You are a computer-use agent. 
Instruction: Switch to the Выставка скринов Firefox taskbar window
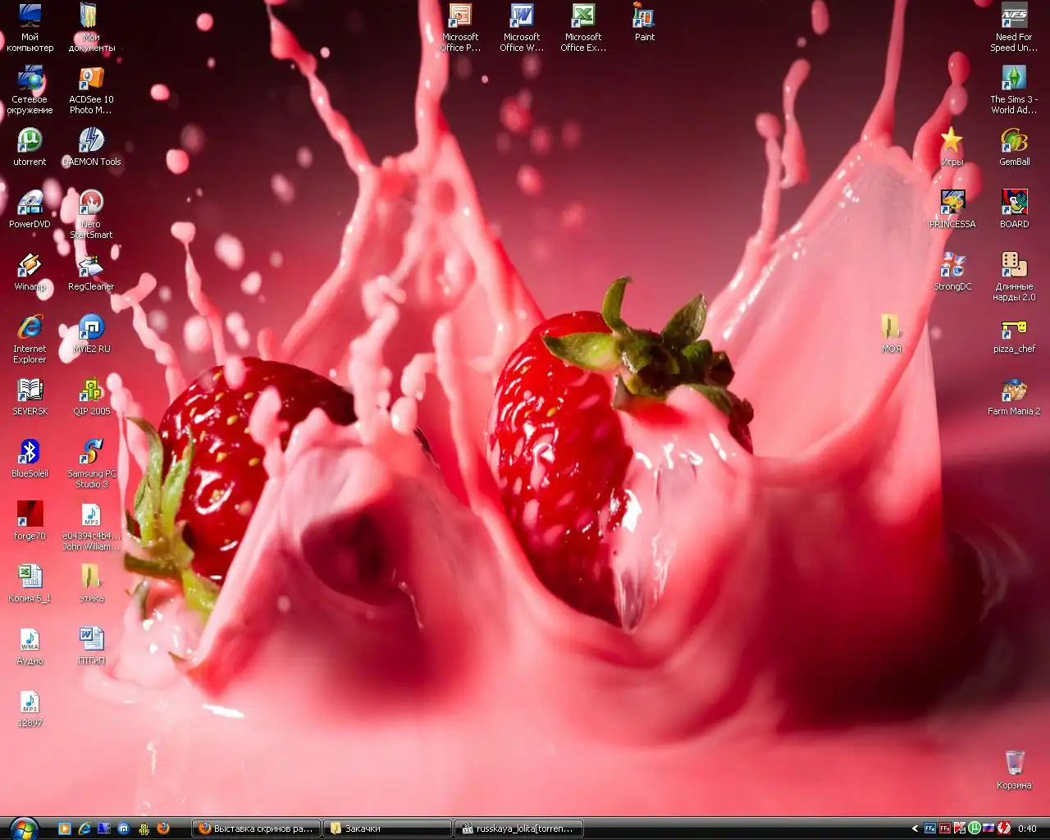pos(256,829)
